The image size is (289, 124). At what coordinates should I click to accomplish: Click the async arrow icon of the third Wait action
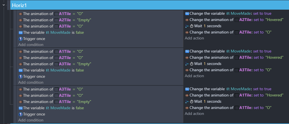187,102
